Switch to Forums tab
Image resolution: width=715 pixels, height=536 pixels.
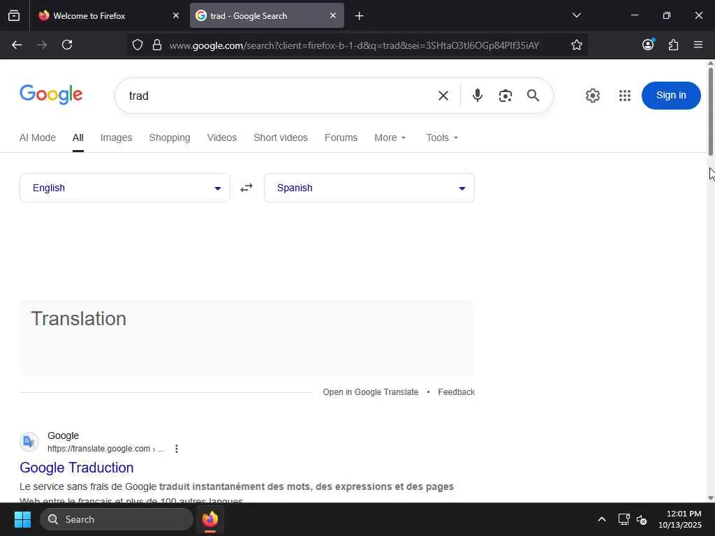pos(341,137)
